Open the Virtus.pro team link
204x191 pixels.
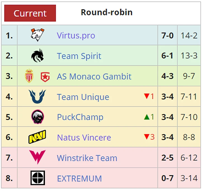coord(76,35)
